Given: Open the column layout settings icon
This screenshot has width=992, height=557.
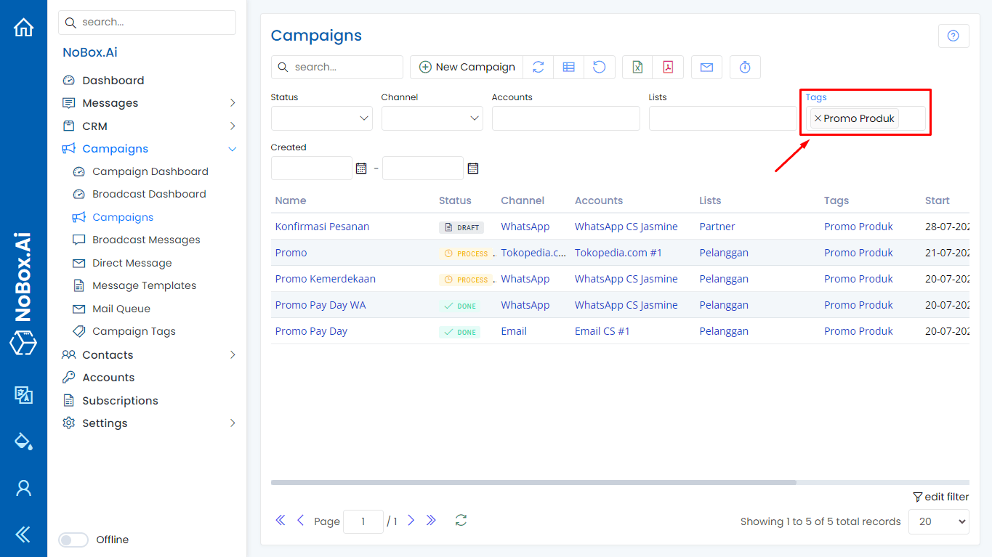Looking at the screenshot, I should click(x=569, y=67).
